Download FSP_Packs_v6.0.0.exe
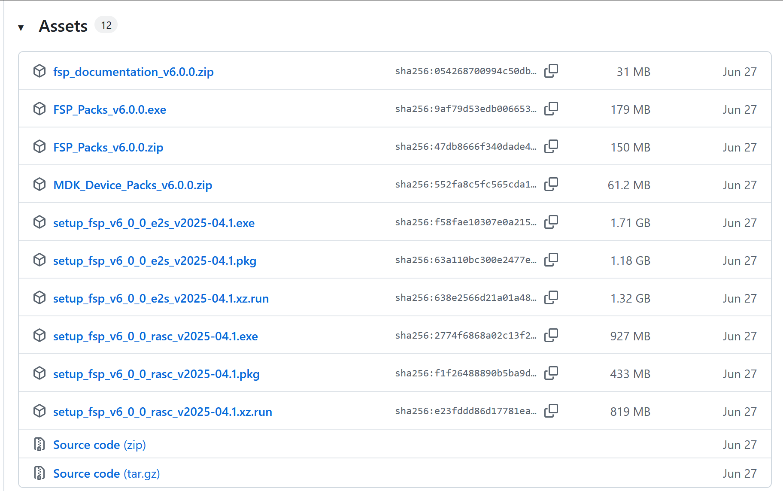 (x=109, y=109)
